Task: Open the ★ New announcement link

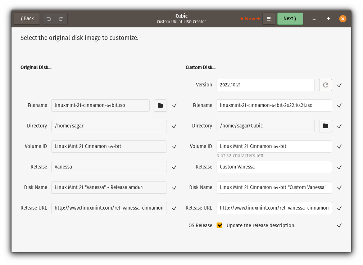Action: 250,18
